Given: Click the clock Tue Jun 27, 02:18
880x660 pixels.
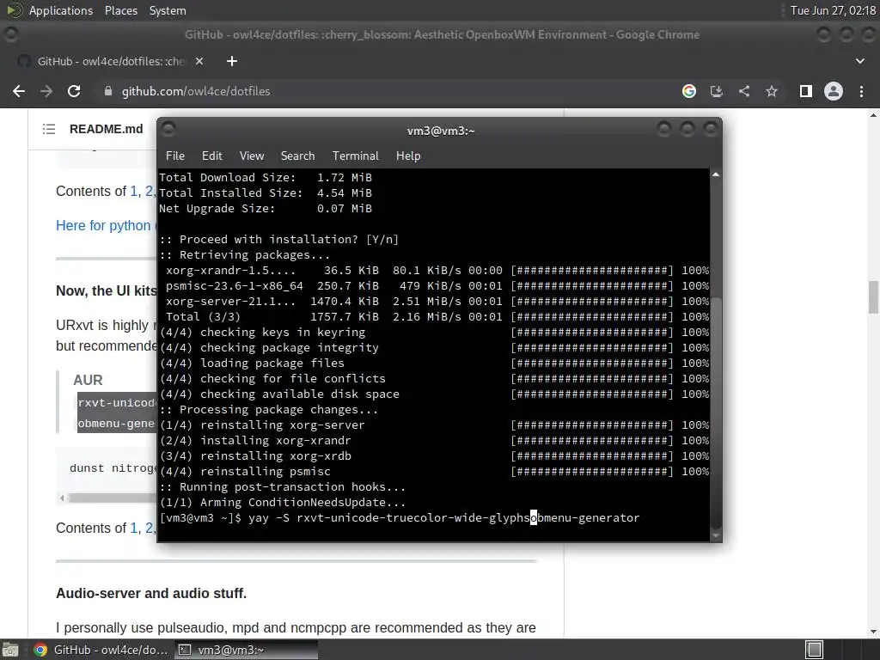Looking at the screenshot, I should click(833, 10).
